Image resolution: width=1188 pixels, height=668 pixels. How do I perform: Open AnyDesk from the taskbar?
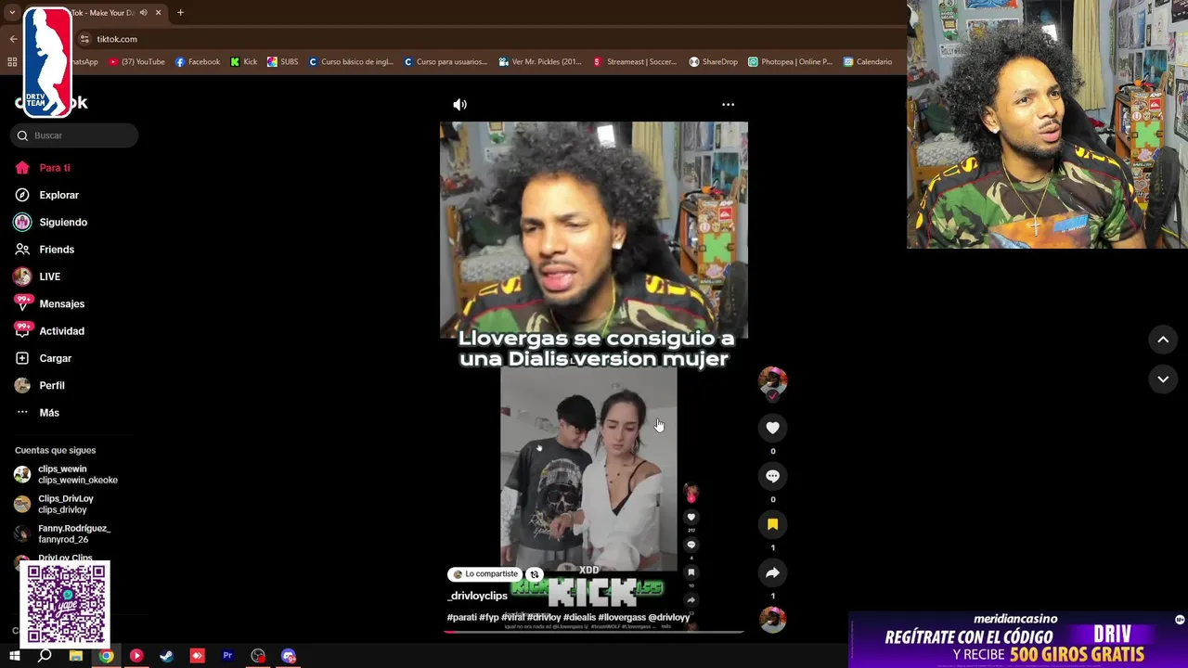click(198, 656)
